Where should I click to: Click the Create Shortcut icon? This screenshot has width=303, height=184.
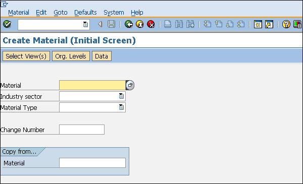(x=269, y=24)
